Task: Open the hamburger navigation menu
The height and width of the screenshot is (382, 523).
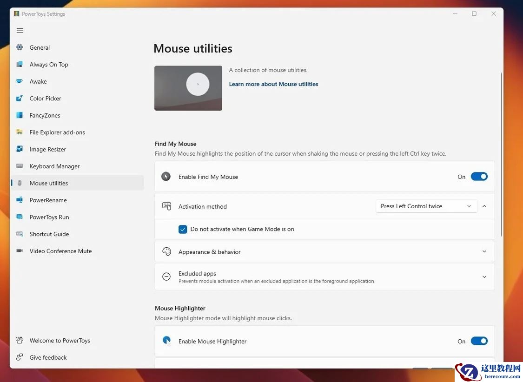Action: [x=20, y=31]
